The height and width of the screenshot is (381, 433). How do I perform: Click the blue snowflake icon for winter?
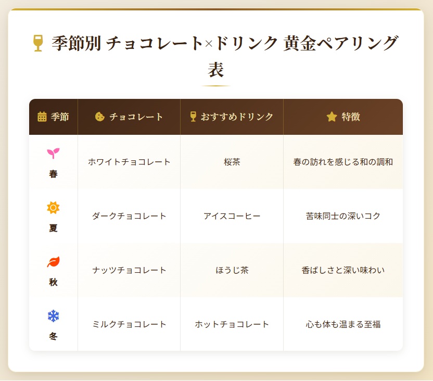tap(53, 316)
